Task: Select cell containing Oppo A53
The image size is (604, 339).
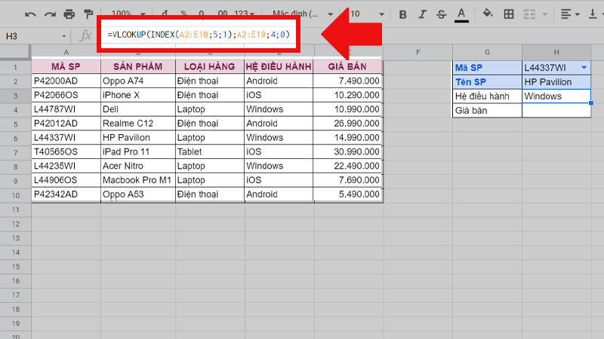Action: pyautogui.click(x=138, y=195)
